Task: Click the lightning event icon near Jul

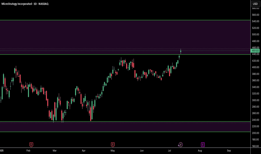Action: click(x=180, y=145)
